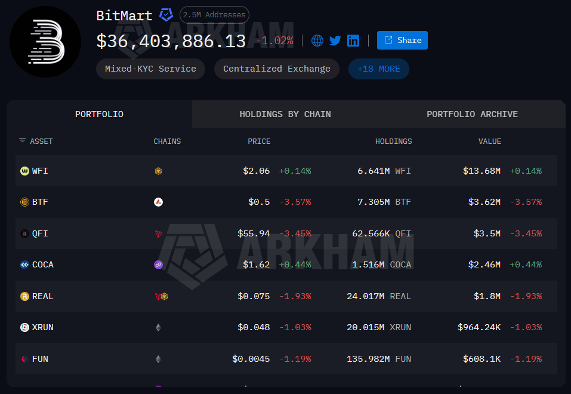
Task: Click the $3.62M value cell
Action: [484, 202]
